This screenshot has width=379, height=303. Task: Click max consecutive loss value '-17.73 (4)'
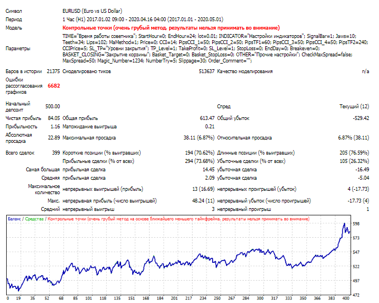pyautogui.click(x=358, y=201)
